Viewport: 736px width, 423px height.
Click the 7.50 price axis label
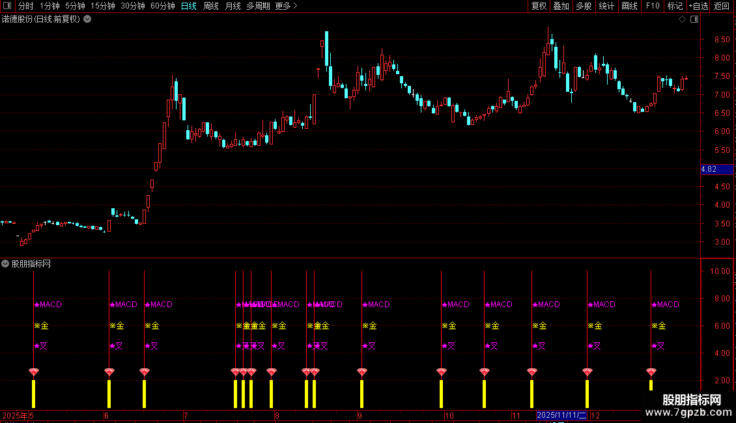[722, 76]
